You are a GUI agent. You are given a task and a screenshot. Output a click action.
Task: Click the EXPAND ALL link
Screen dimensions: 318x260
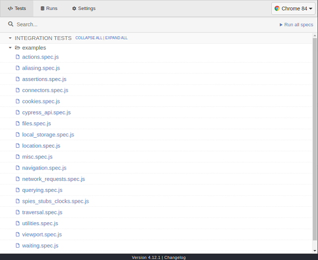tap(116, 38)
